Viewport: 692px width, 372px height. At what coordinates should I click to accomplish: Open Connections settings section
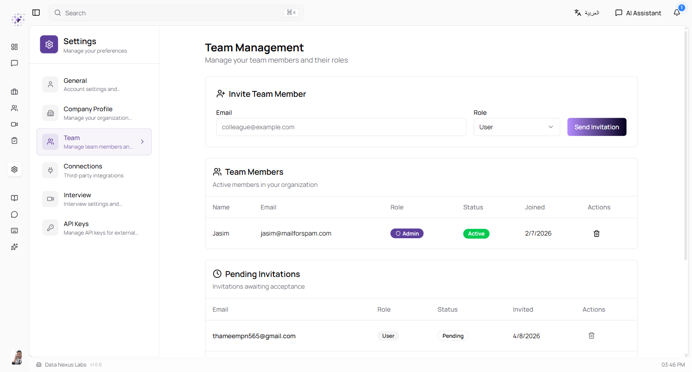94,171
